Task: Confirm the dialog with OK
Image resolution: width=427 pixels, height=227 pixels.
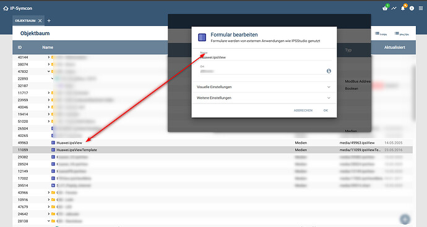Action: pos(326,110)
